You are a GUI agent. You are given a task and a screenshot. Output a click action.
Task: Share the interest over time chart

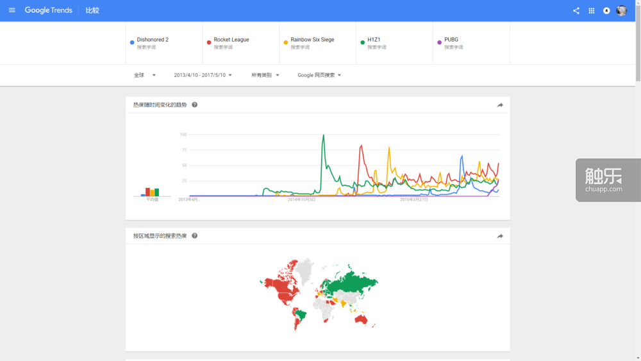(x=500, y=105)
